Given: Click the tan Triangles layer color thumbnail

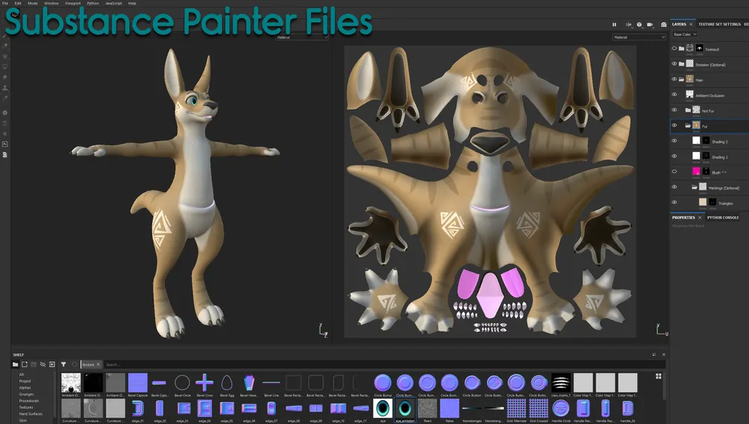Looking at the screenshot, I should tap(703, 203).
